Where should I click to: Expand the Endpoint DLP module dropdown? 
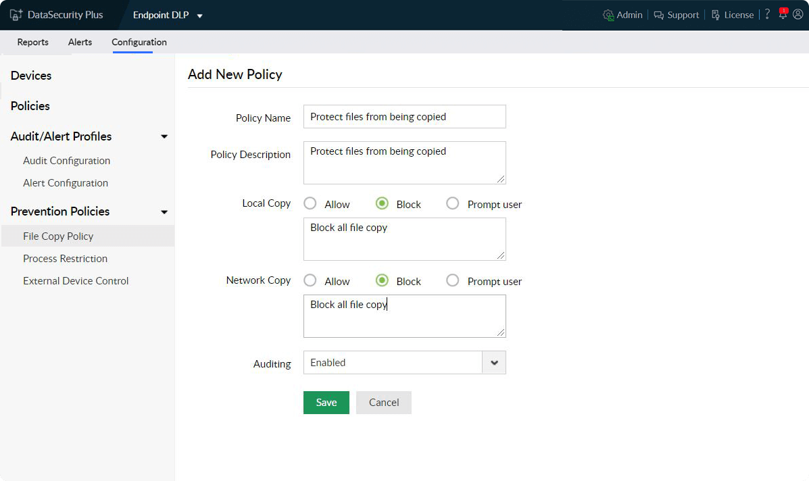[199, 16]
